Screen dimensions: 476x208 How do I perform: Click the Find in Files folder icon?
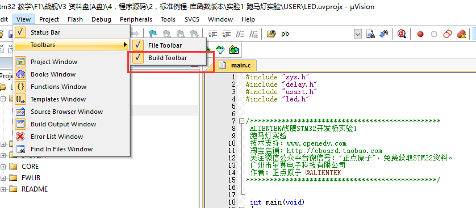coord(271,33)
